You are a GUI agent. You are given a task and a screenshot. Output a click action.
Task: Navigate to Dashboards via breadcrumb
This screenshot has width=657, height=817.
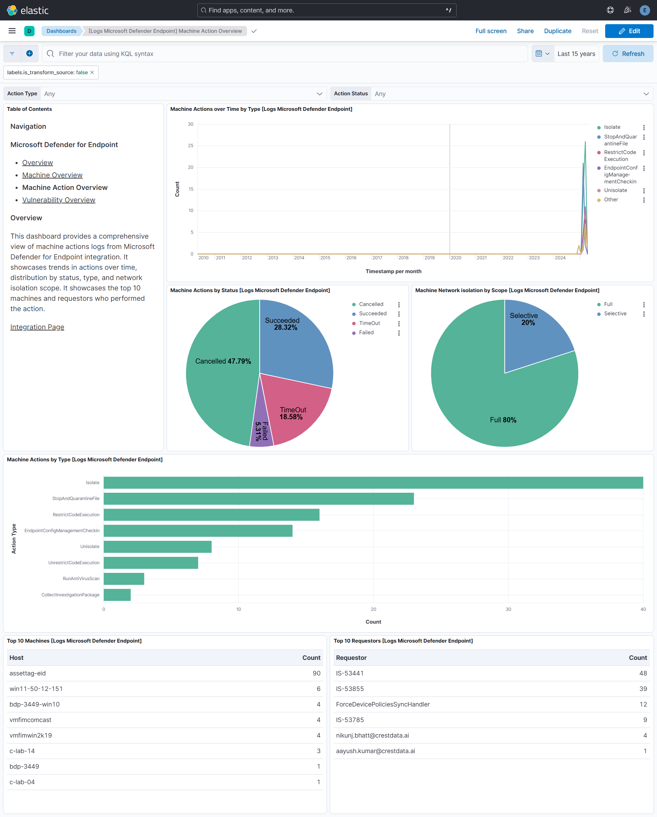(x=61, y=31)
